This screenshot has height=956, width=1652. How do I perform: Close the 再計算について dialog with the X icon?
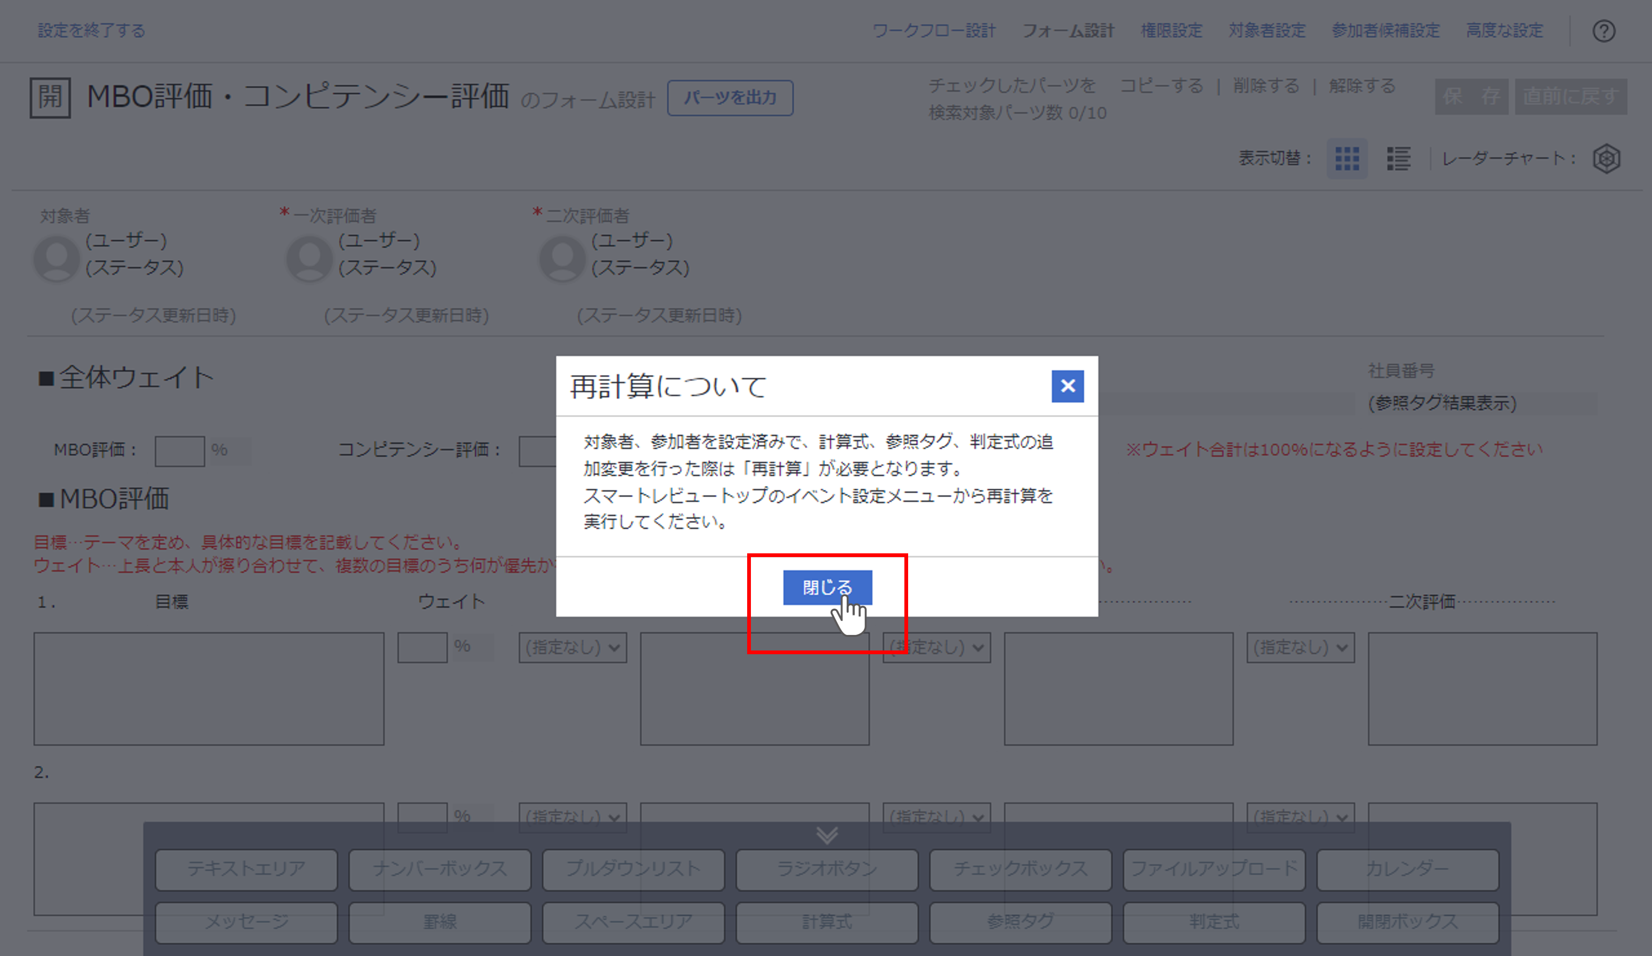click(x=1067, y=386)
